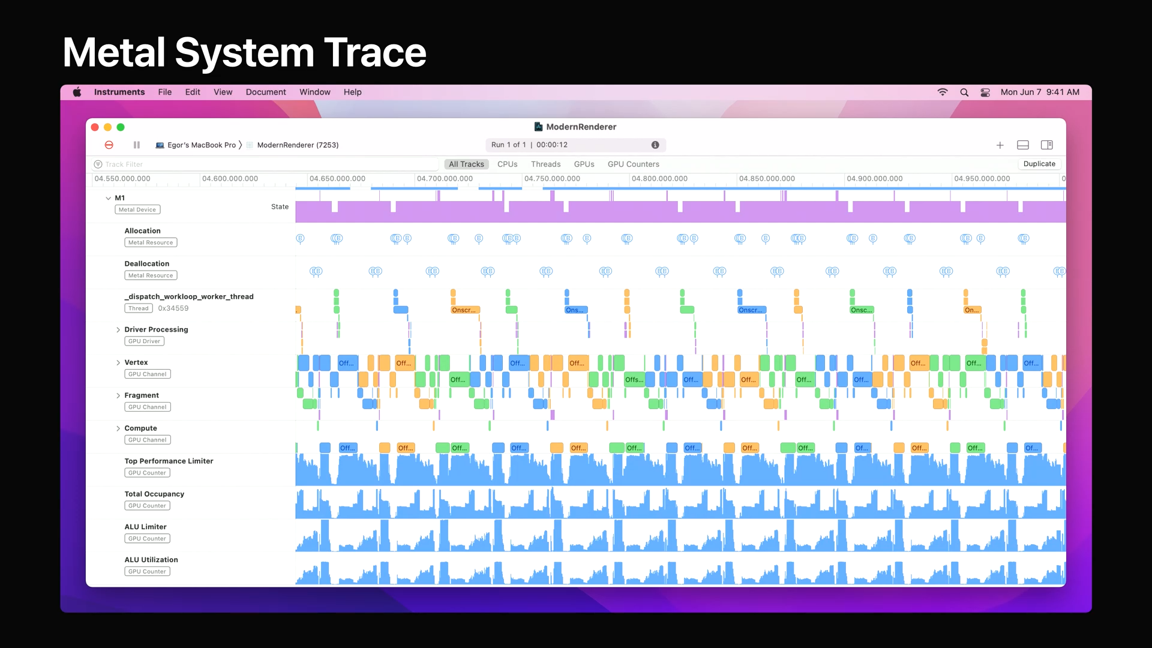
Task: Toggle the bottom detail pane icon
Action: [1023, 145]
